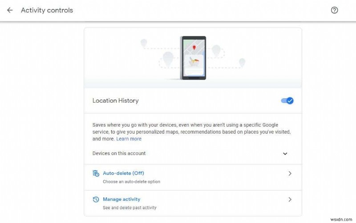Click the large gray pin left of the phone
The image size is (356, 223).
pos(168,59)
